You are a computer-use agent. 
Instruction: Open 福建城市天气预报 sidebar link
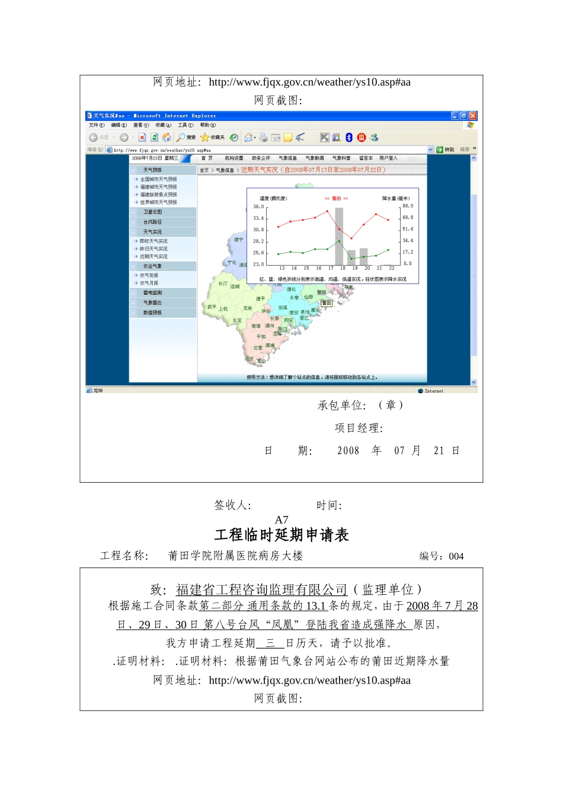pyautogui.click(x=158, y=187)
